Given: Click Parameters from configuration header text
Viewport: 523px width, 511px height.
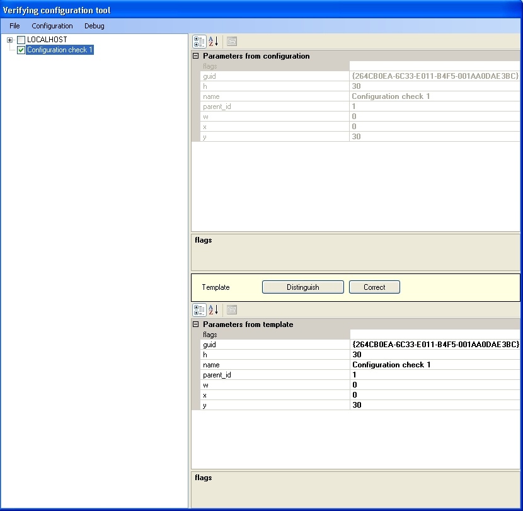Looking at the screenshot, I should (x=256, y=56).
